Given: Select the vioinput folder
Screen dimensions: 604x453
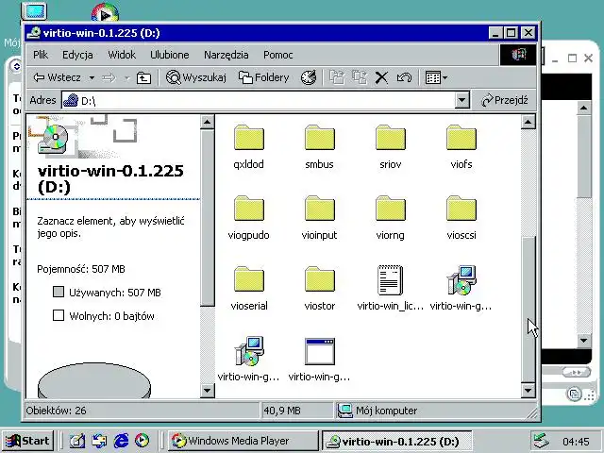Looking at the screenshot, I should [319, 218].
